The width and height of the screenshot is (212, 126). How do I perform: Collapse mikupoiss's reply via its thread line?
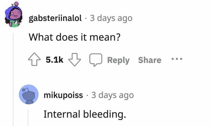pyautogui.click(x=28, y=118)
